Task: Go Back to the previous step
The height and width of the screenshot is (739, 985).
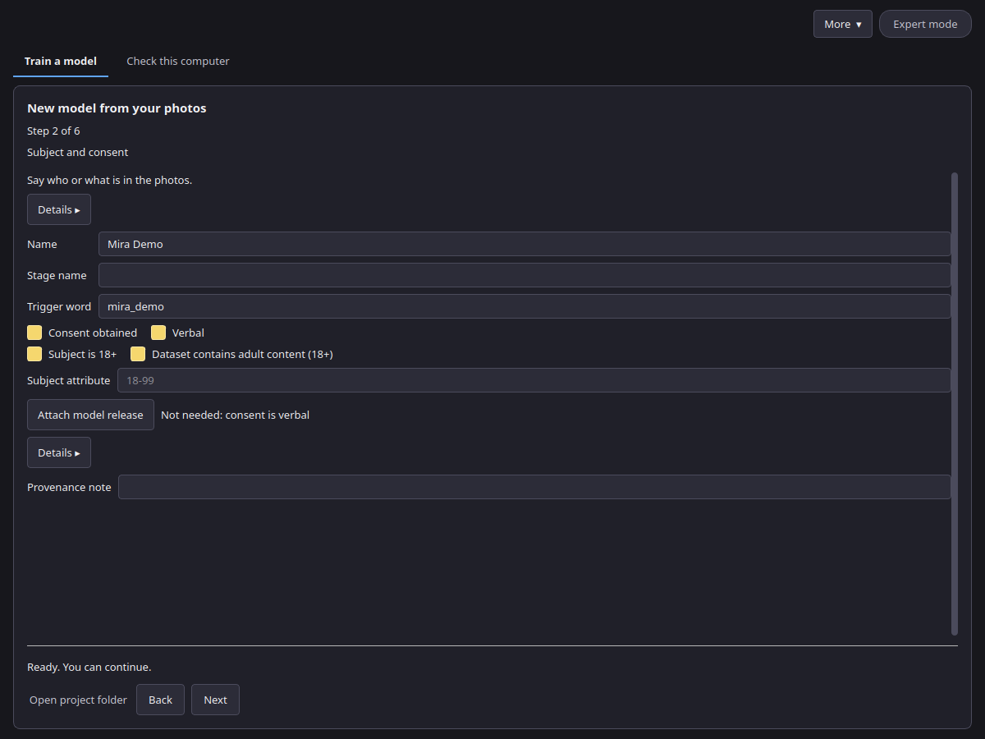Action: (160, 700)
